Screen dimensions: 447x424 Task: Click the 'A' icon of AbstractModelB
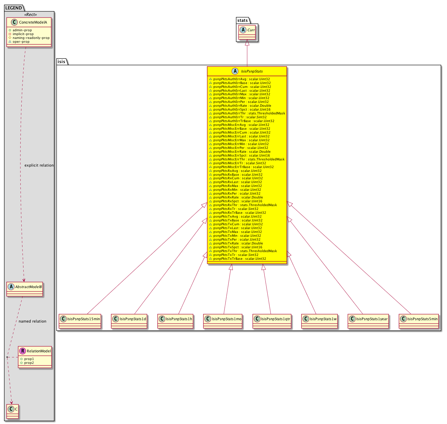11,287
